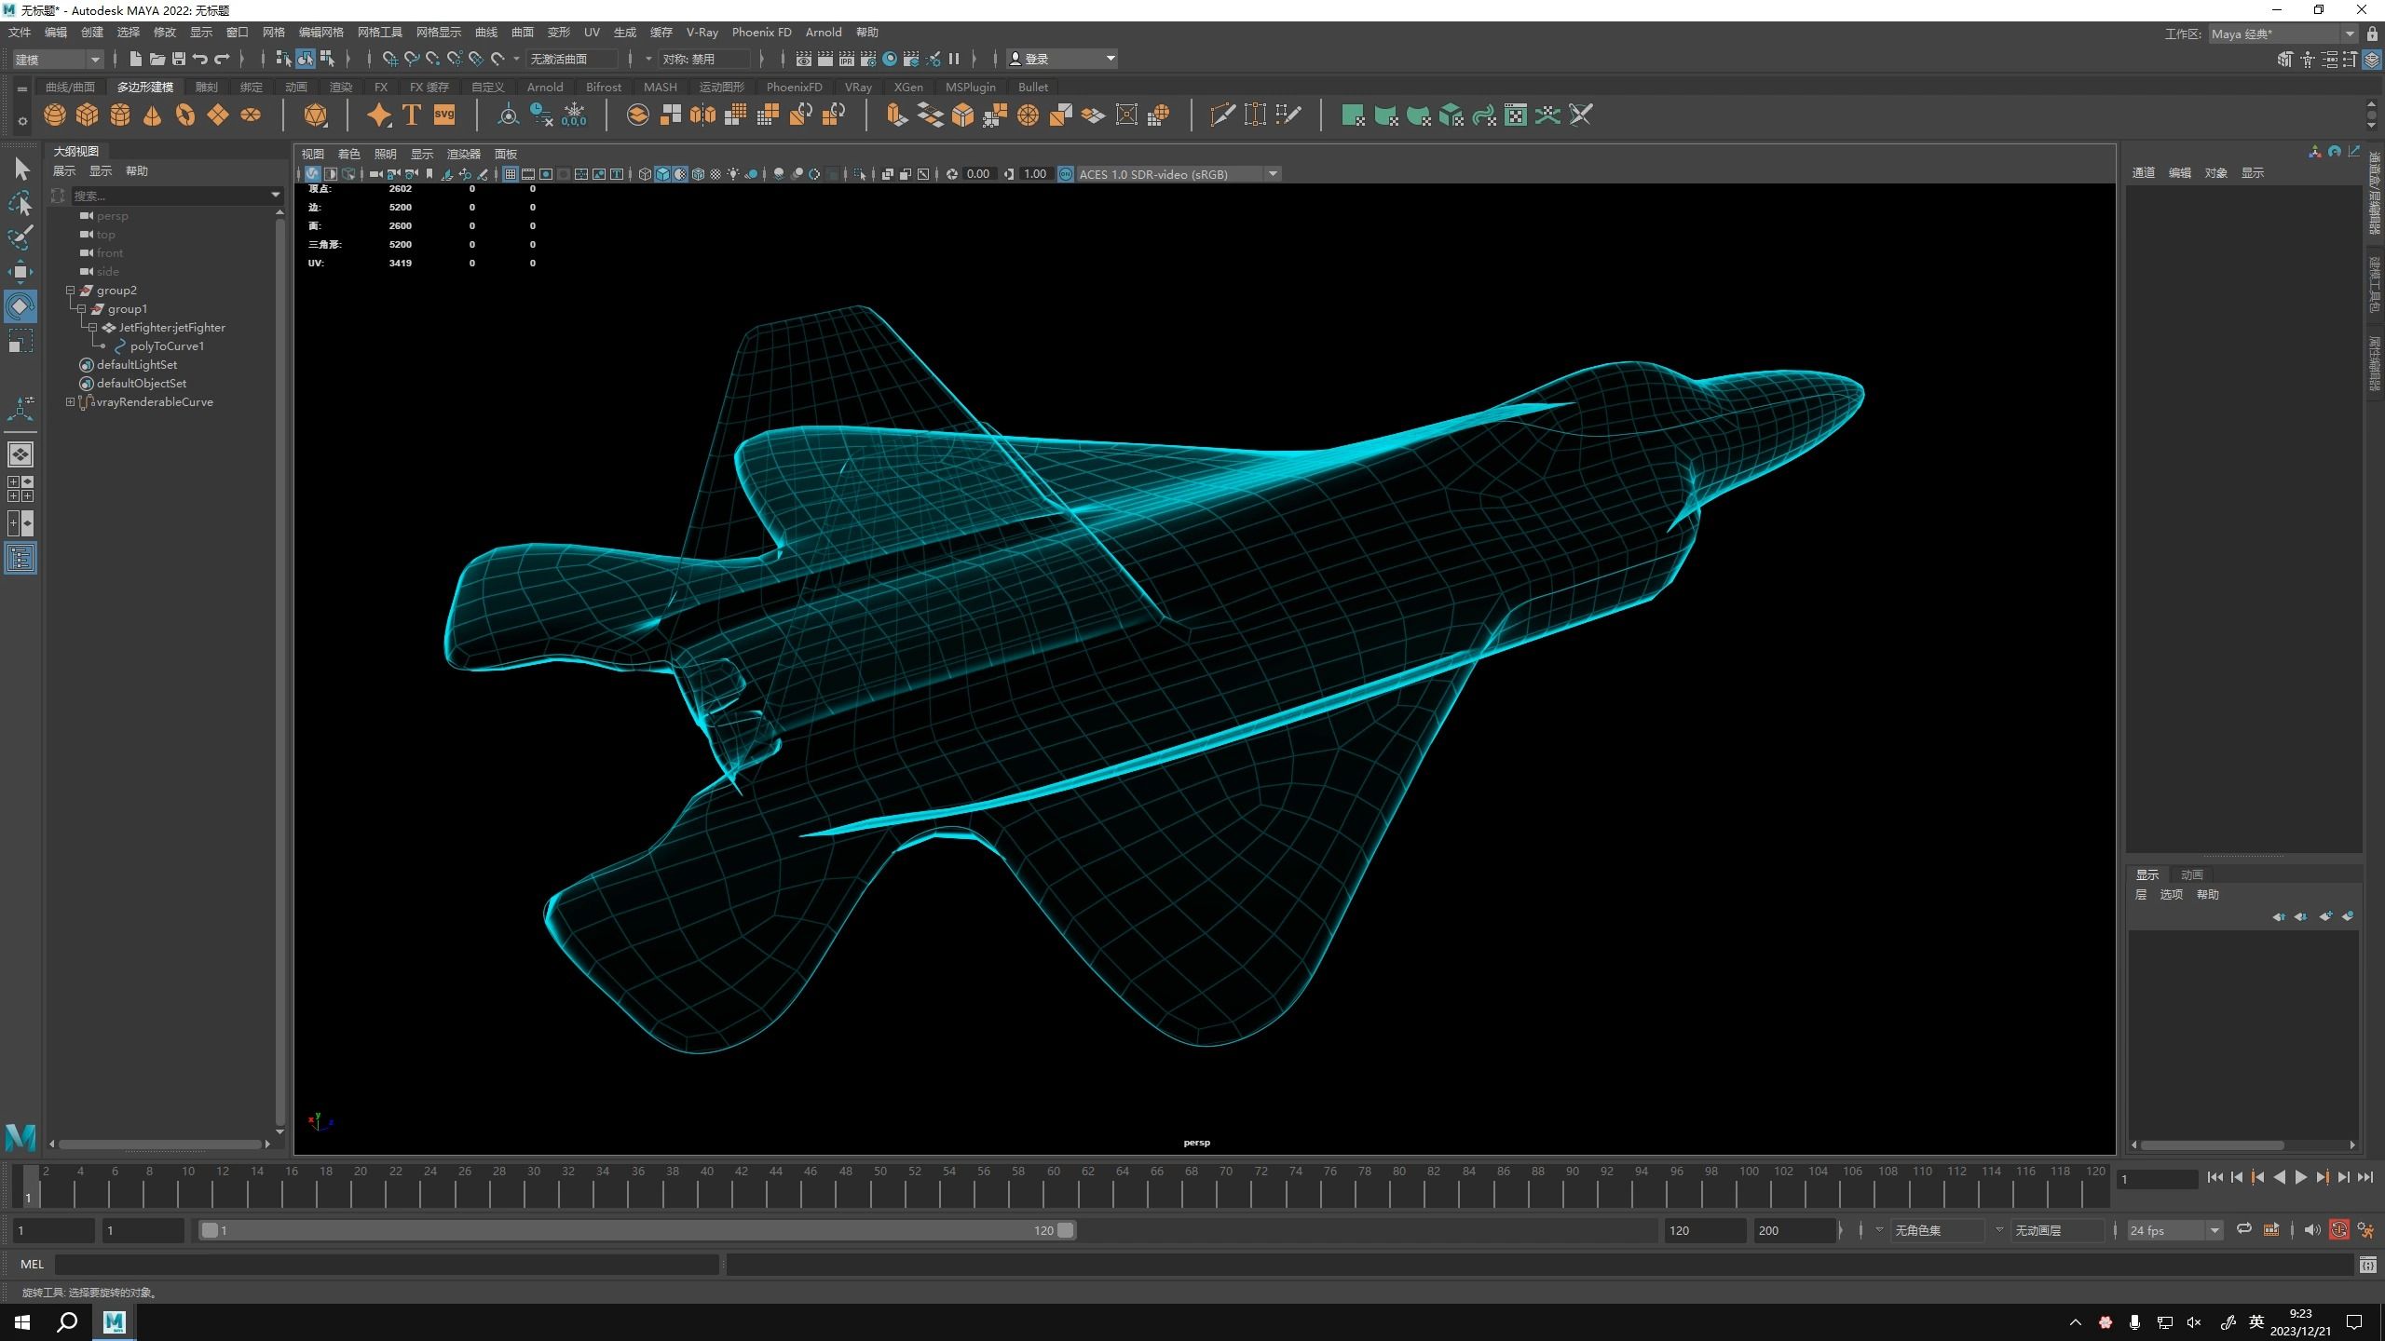Screen dimensions: 2385x1341
Task: Select the Rotate tool in toolbox
Action: 20,306
